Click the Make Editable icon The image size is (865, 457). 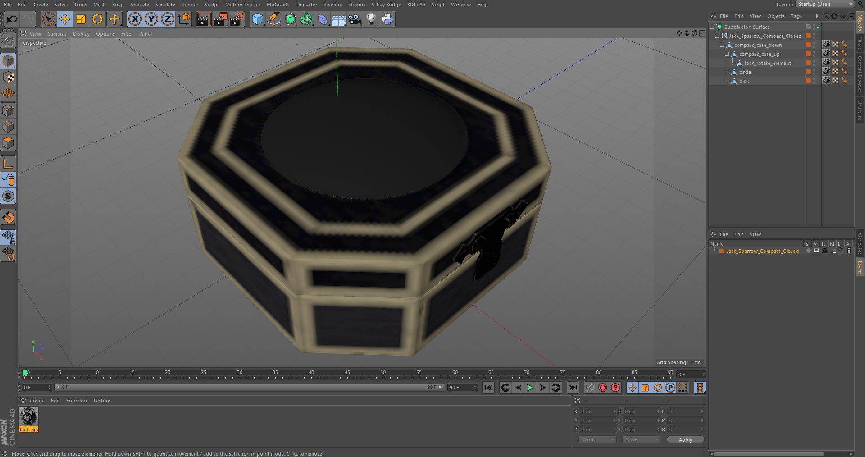[x=8, y=41]
